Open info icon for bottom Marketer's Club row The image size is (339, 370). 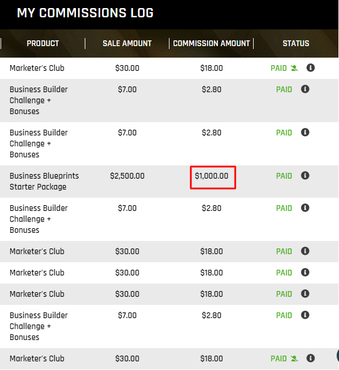(x=310, y=358)
